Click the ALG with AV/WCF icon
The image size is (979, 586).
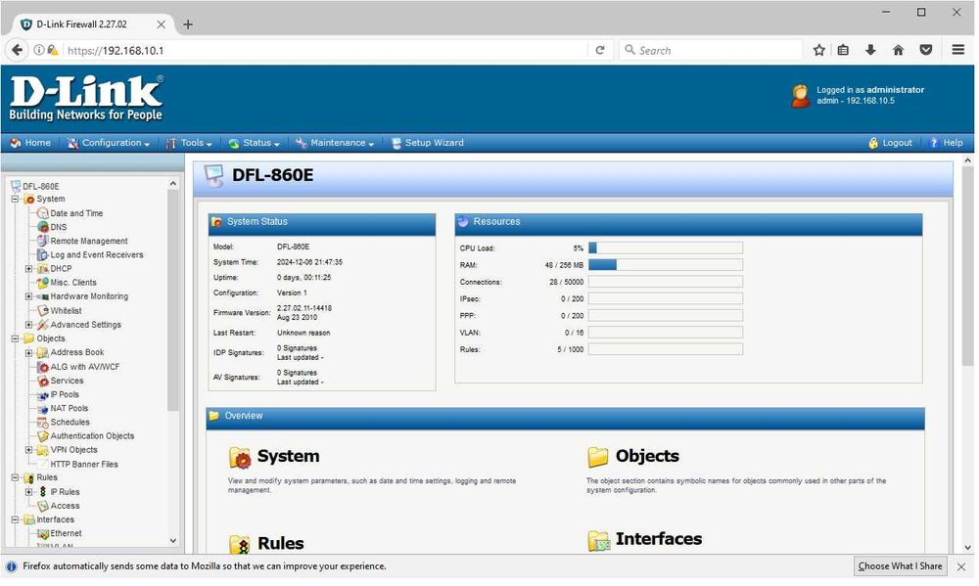[42, 368]
